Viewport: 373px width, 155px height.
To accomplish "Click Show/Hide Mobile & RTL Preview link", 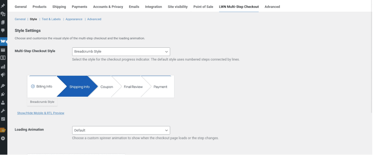I will [41, 113].
